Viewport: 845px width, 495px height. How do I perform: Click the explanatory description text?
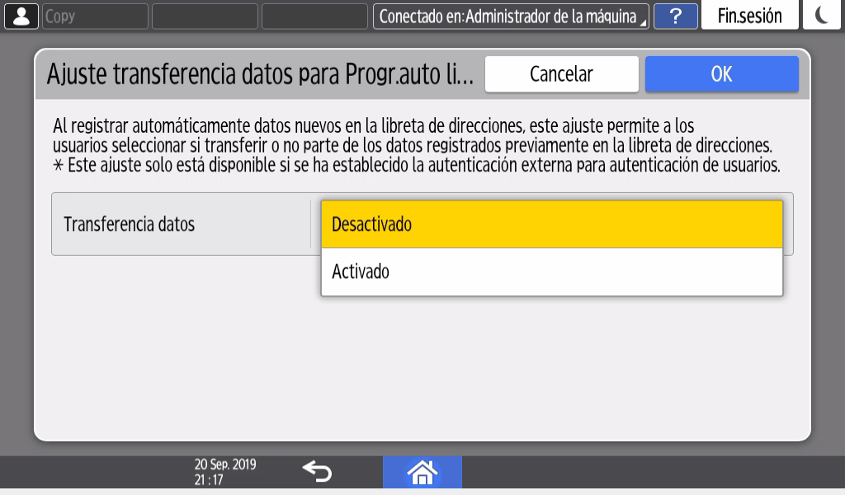(x=413, y=146)
